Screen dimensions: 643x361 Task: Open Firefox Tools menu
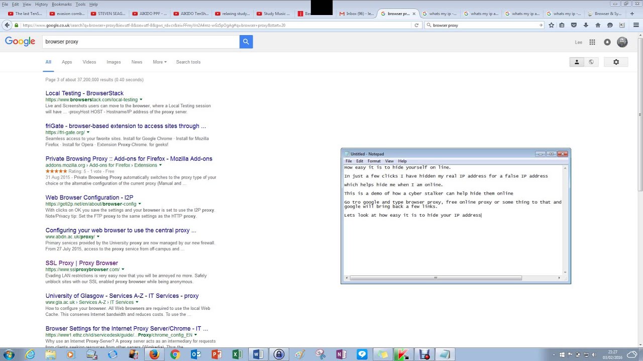(80, 4)
